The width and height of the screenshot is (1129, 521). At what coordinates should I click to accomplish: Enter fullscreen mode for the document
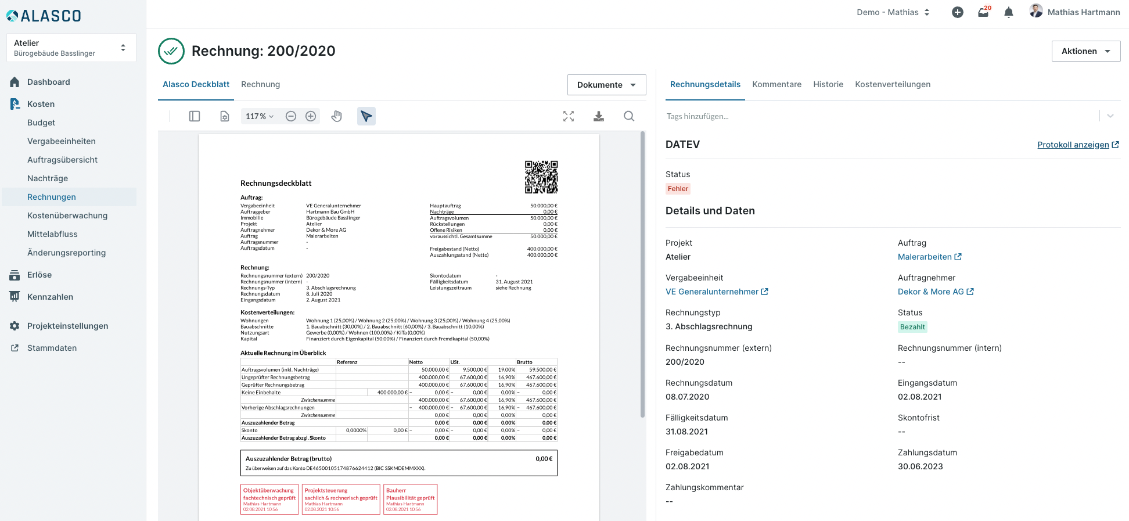[569, 116]
